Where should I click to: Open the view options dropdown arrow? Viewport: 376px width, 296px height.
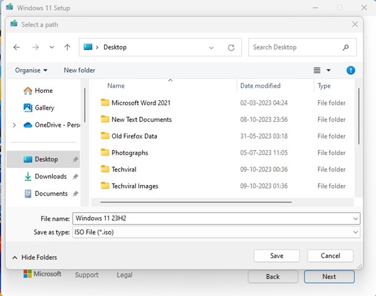coord(328,70)
